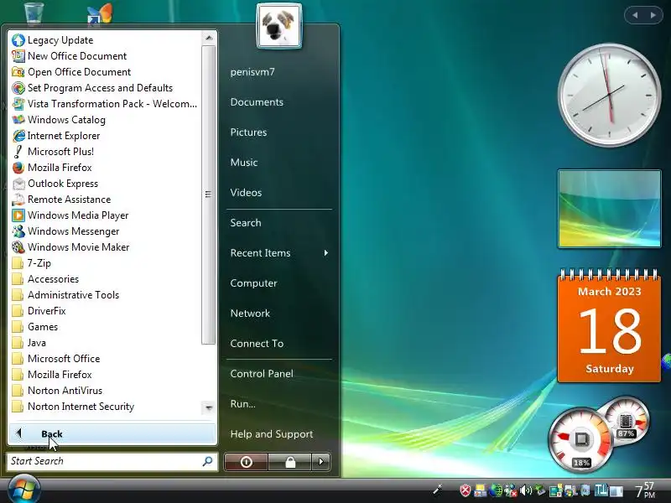Click Back to return to main menu
Image resolution: width=671 pixels, height=503 pixels.
(x=112, y=433)
